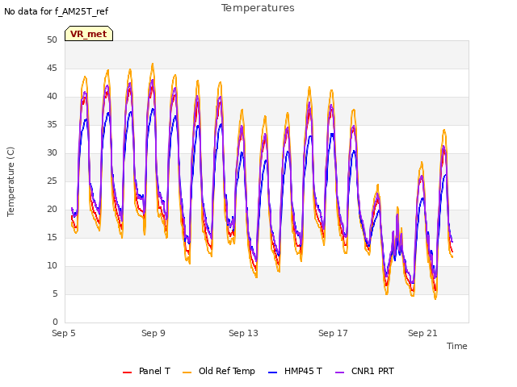Screen dimensions: 517x387
Task: Click the blue HMP45 T legend swatch
Action: pos(273,372)
